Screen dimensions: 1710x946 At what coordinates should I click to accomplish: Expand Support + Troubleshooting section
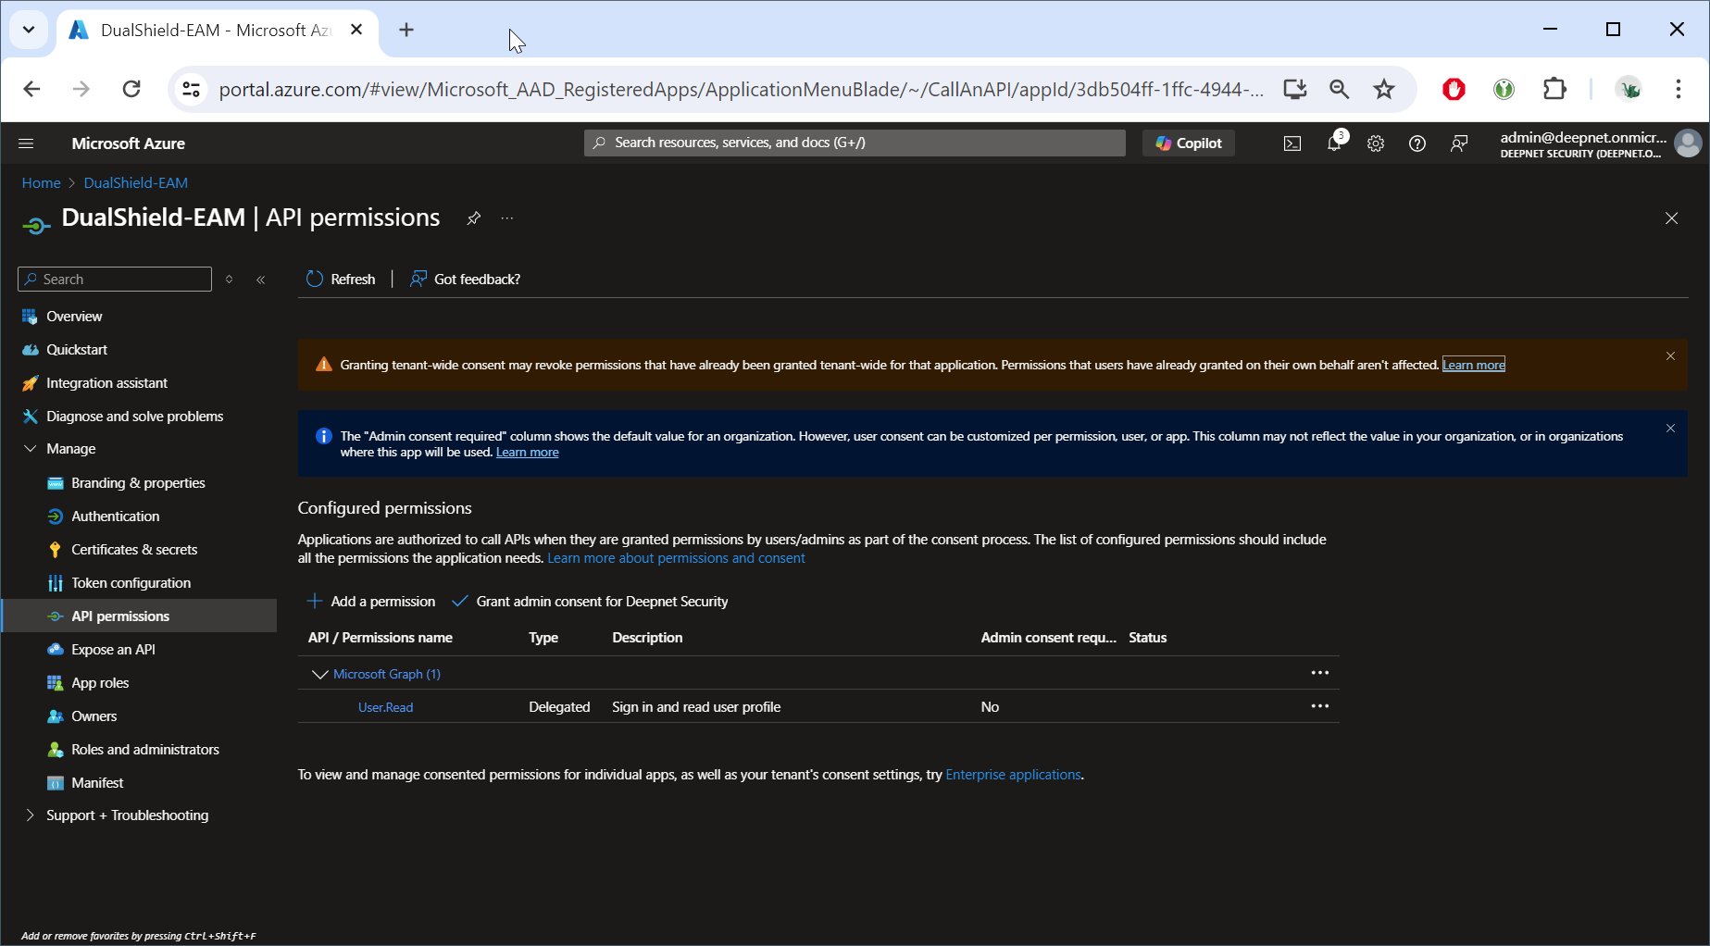[x=30, y=815]
